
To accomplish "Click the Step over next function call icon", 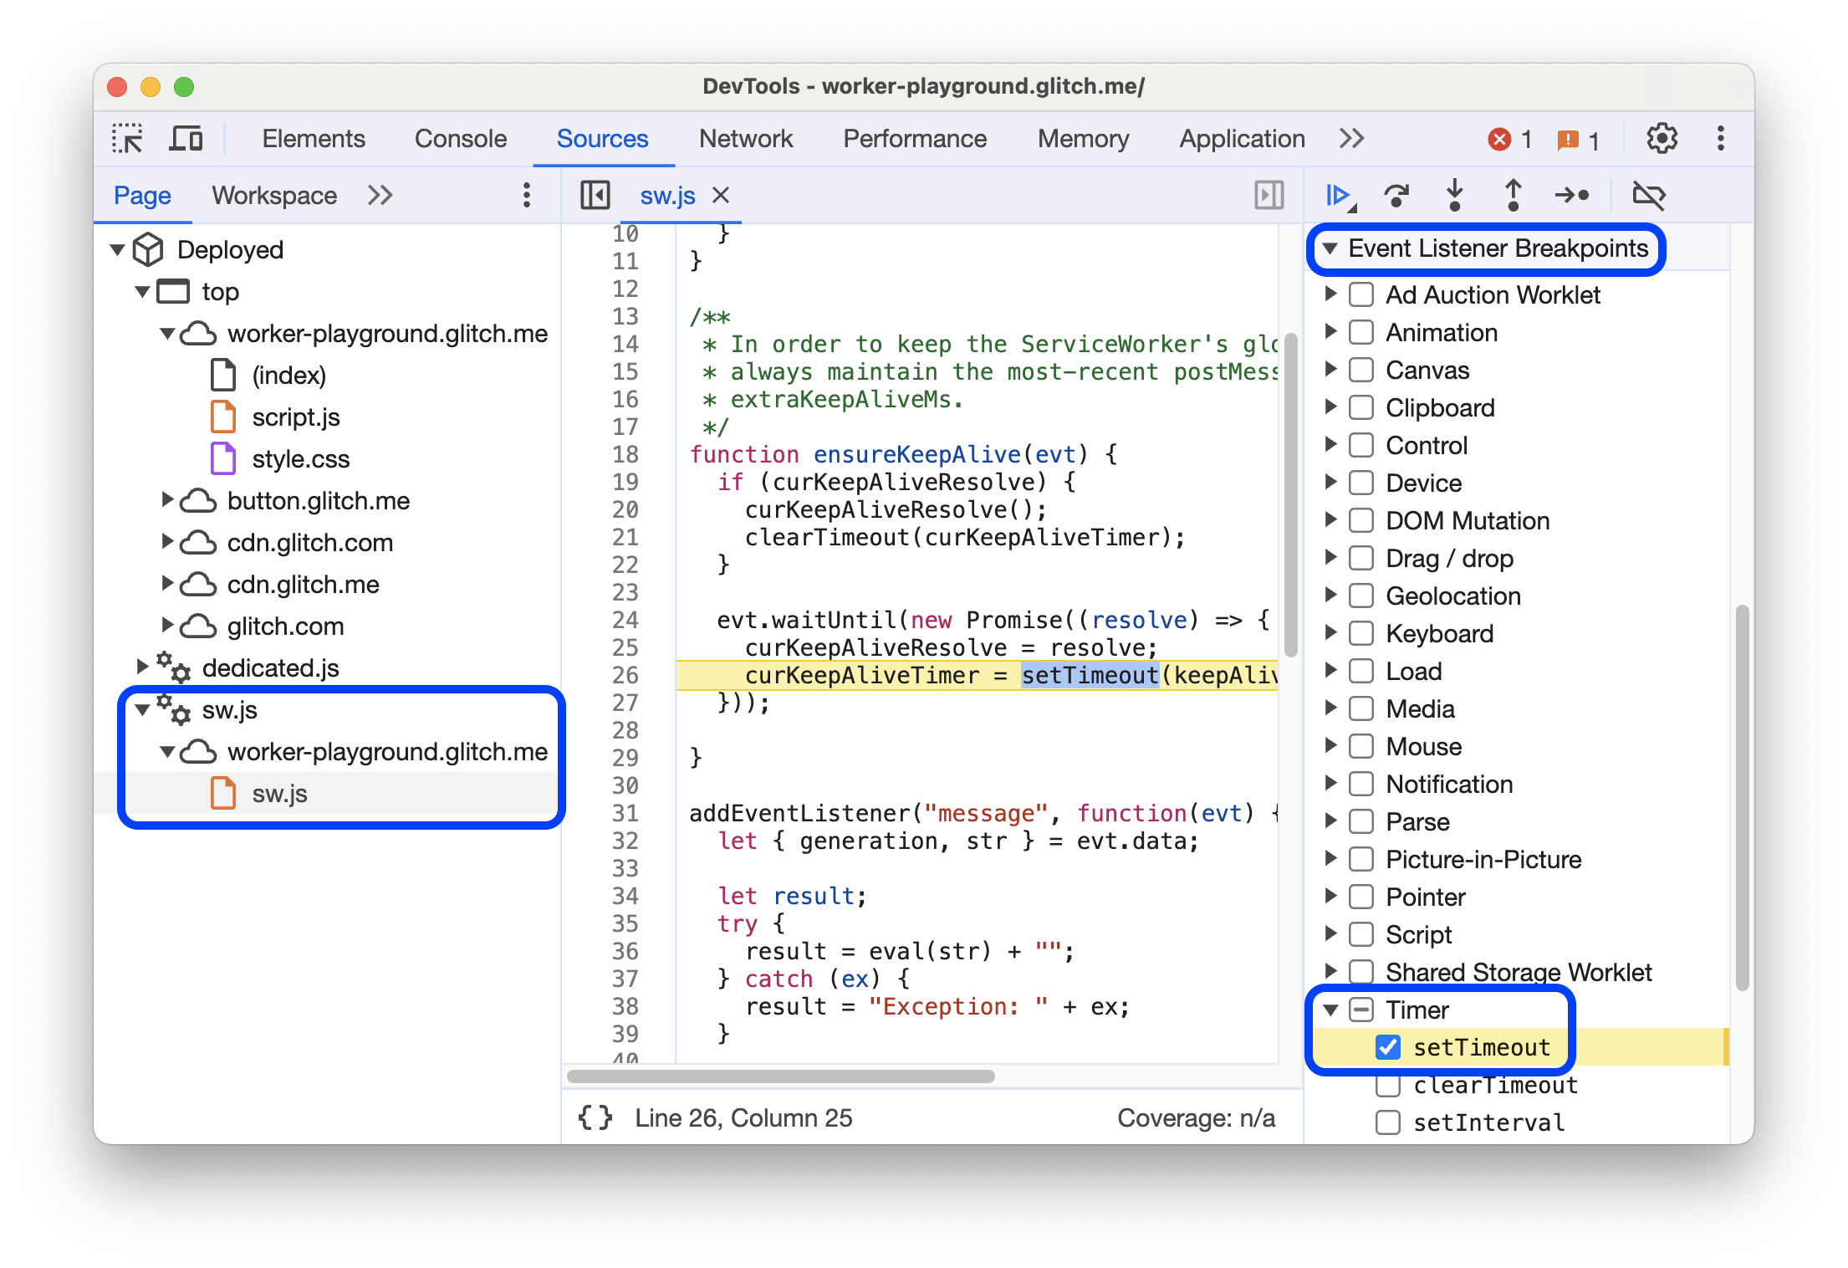I will tap(1397, 197).
